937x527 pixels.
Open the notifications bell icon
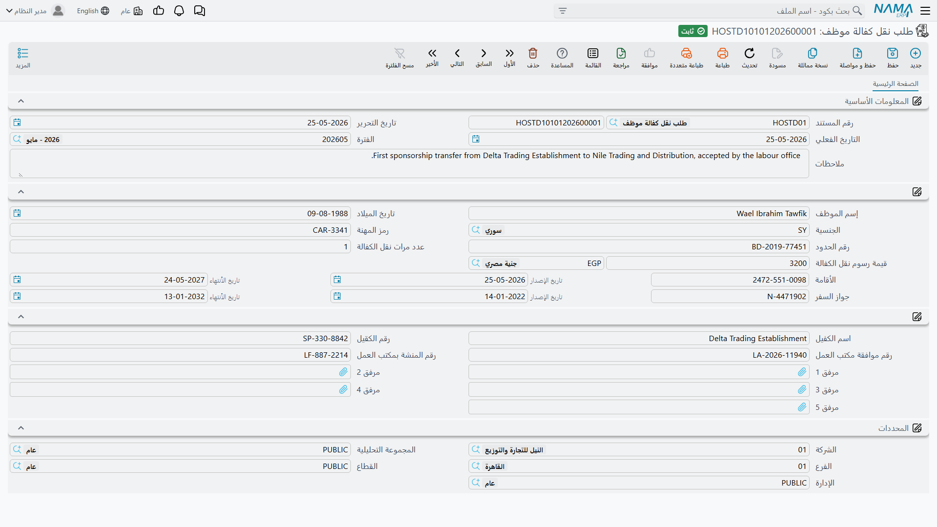coord(179,11)
